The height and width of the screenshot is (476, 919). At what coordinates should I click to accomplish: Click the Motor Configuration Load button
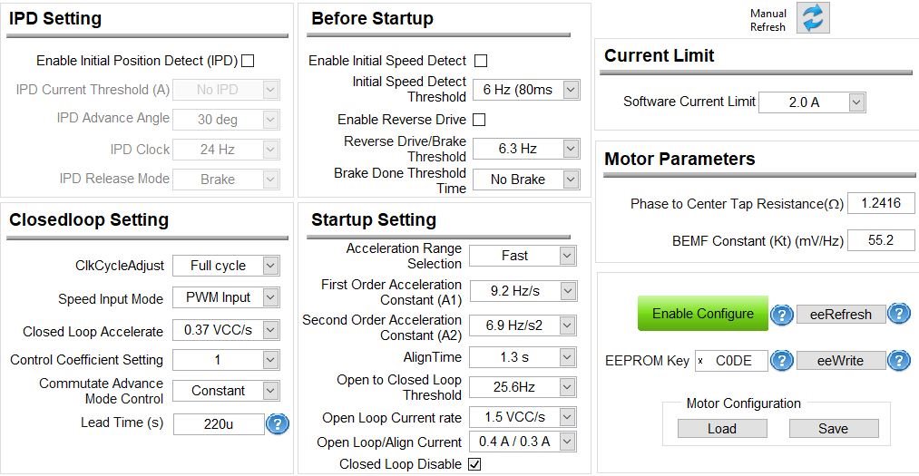[x=722, y=429]
